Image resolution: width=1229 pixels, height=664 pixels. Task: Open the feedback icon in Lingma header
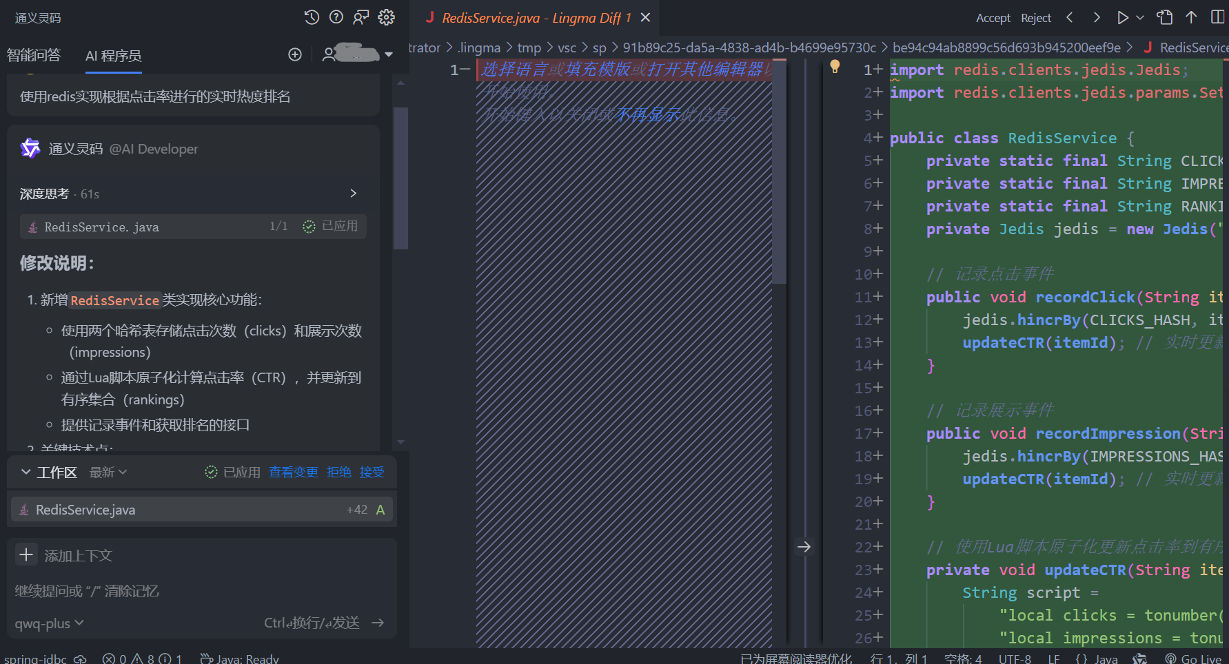coord(361,17)
